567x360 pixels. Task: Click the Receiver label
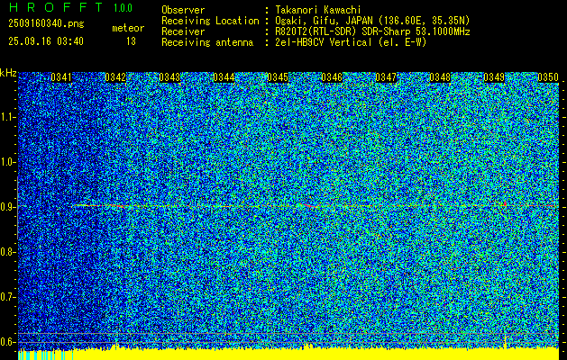pos(183,31)
